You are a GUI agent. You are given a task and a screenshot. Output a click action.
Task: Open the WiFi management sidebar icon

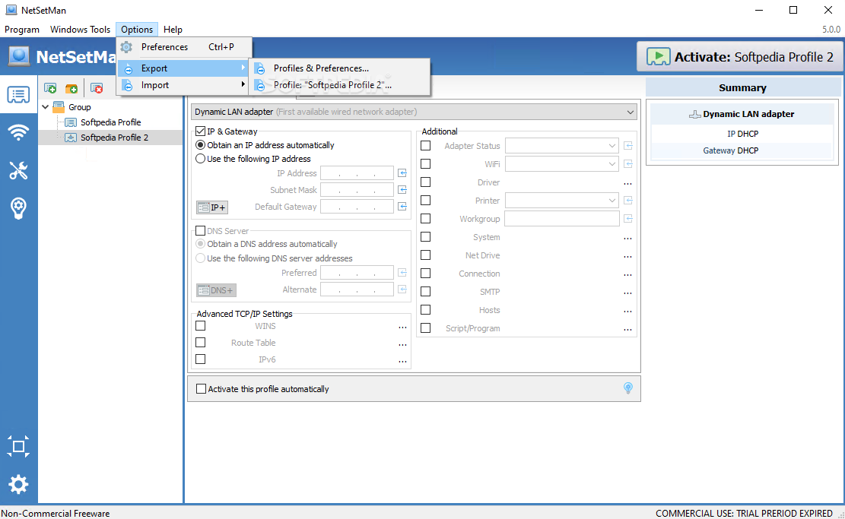18,132
